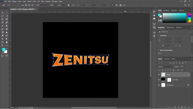The height and width of the screenshot is (109, 193).
Task: Select the Horizontal Type tool
Action: click(2, 39)
